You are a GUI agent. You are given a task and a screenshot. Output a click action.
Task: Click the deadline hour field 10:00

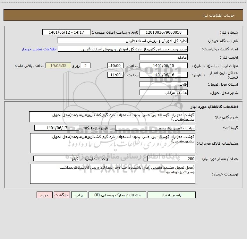[115, 65]
